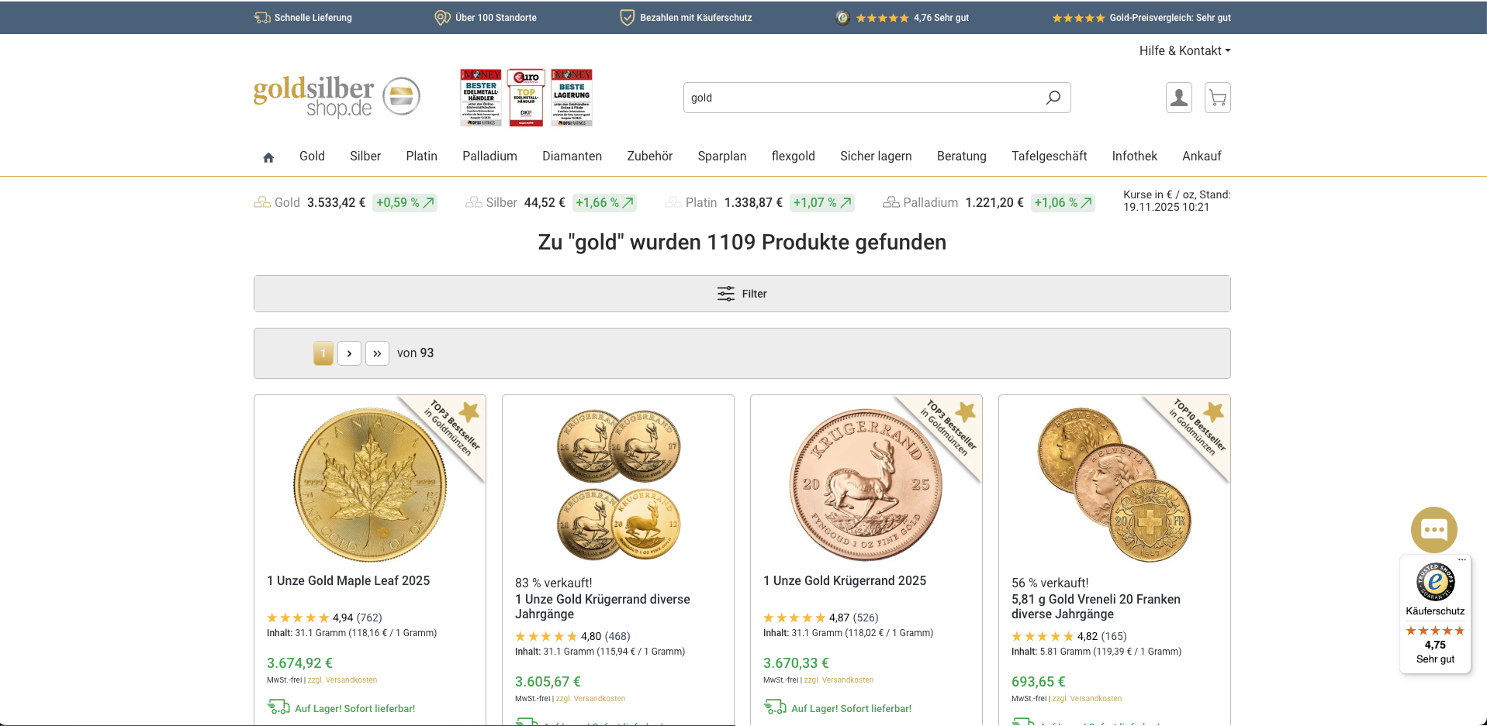Go to next results page arrow

(349, 353)
